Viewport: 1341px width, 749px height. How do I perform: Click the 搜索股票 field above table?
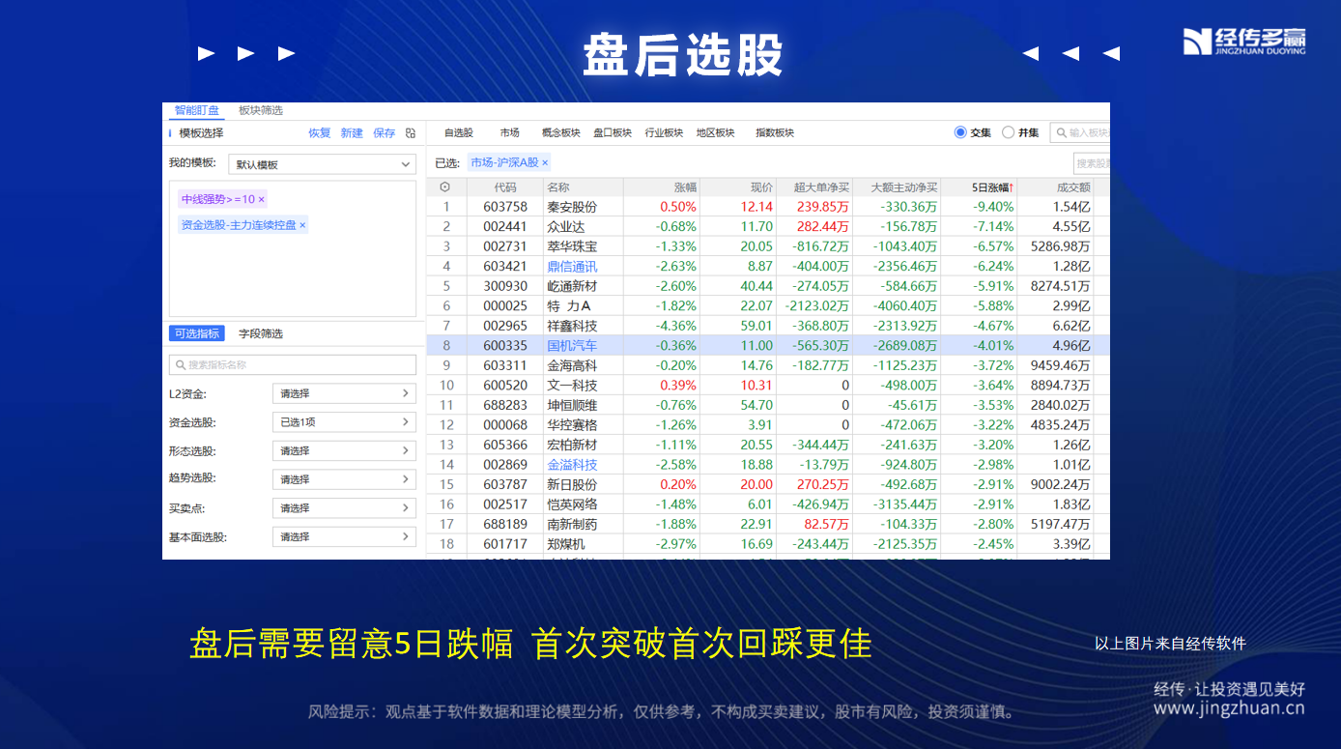pos(1092,163)
